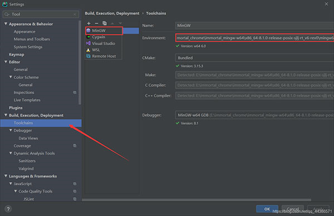
Task: Open Live Templates settings
Action: click(27, 100)
